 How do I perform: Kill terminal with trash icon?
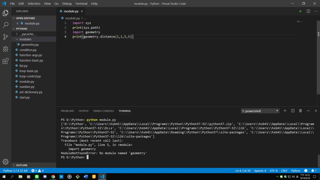[x=300, y=111]
